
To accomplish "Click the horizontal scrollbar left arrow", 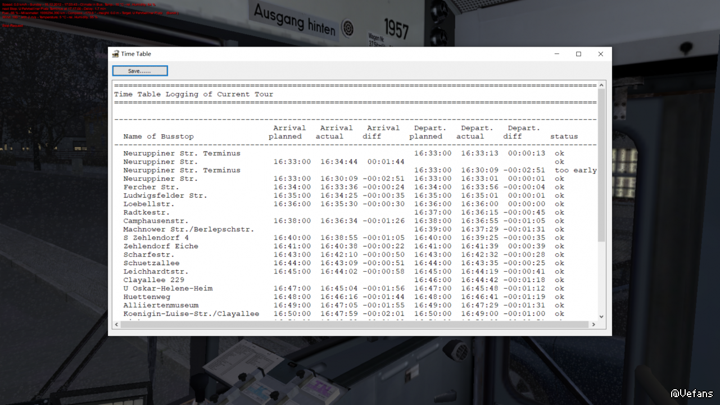I will 117,324.
